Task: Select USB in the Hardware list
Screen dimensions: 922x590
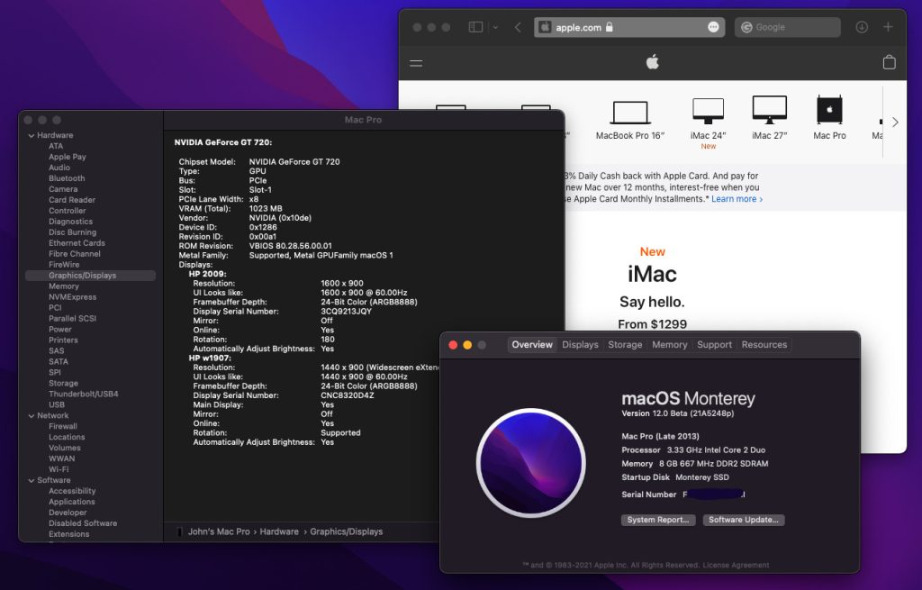Action: 57,404
